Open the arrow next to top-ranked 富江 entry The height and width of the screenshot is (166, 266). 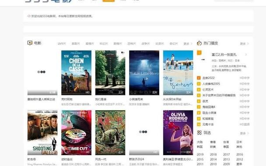(x=246, y=55)
